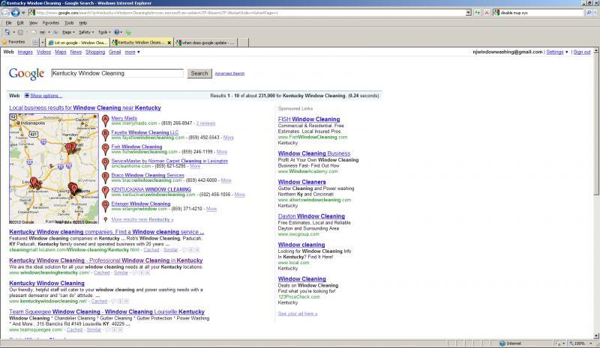600x348 pixels.
Task: Click red E marker for Braco Window Cleaning
Action: point(106,177)
